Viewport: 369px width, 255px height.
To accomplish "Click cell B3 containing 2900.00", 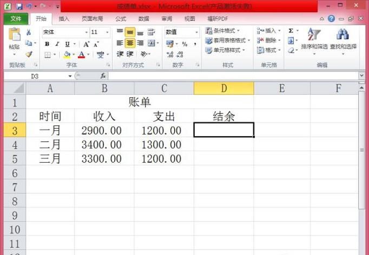I will pyautogui.click(x=104, y=130).
